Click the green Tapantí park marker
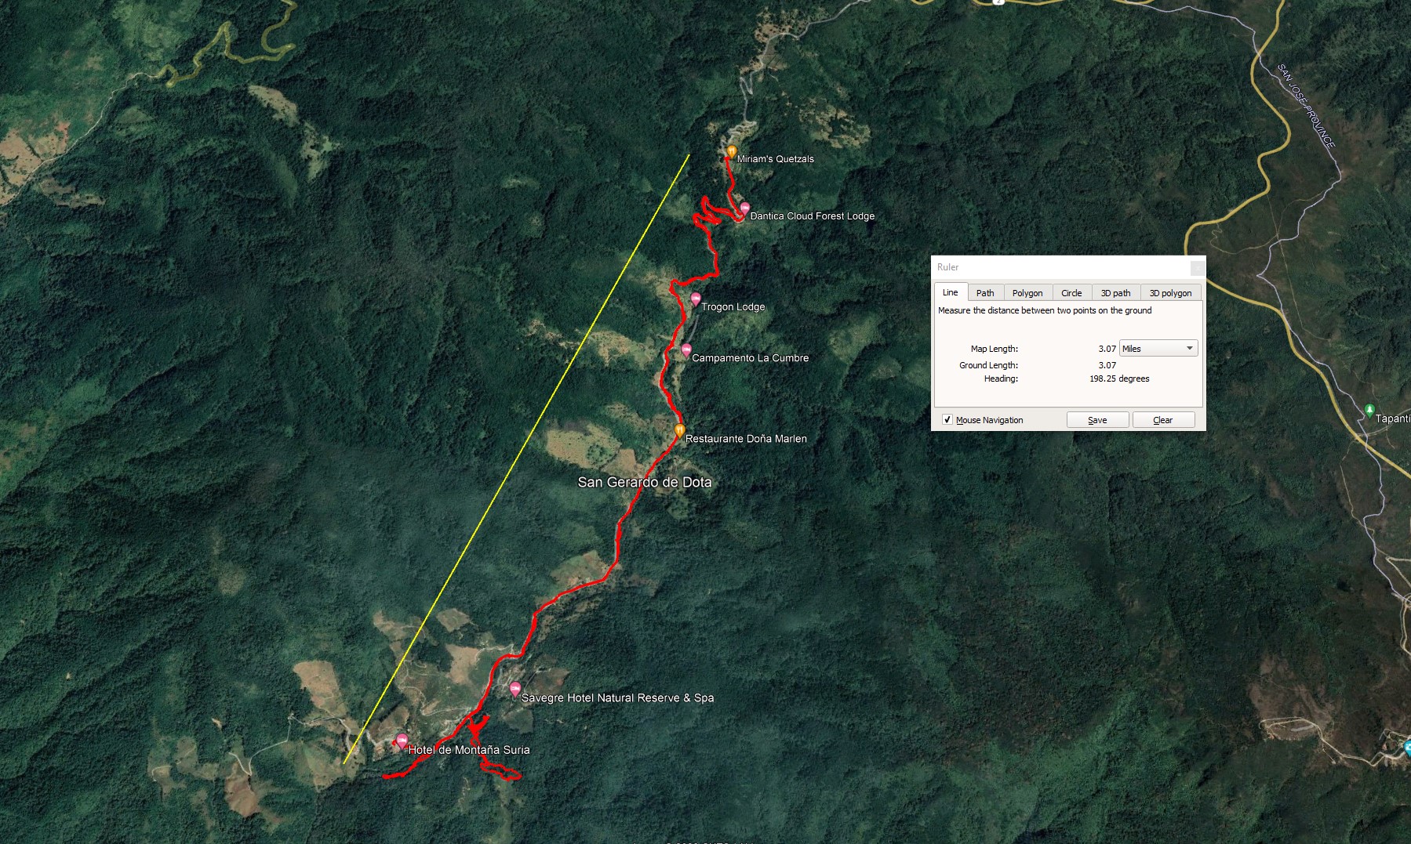This screenshot has height=844, width=1411. click(x=1369, y=410)
